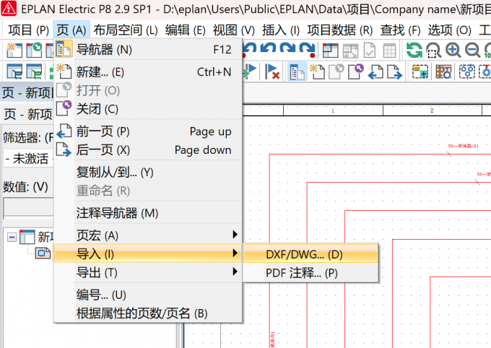Open the 插入 (I) menu
The width and height of the screenshot is (491, 348).
point(281,30)
